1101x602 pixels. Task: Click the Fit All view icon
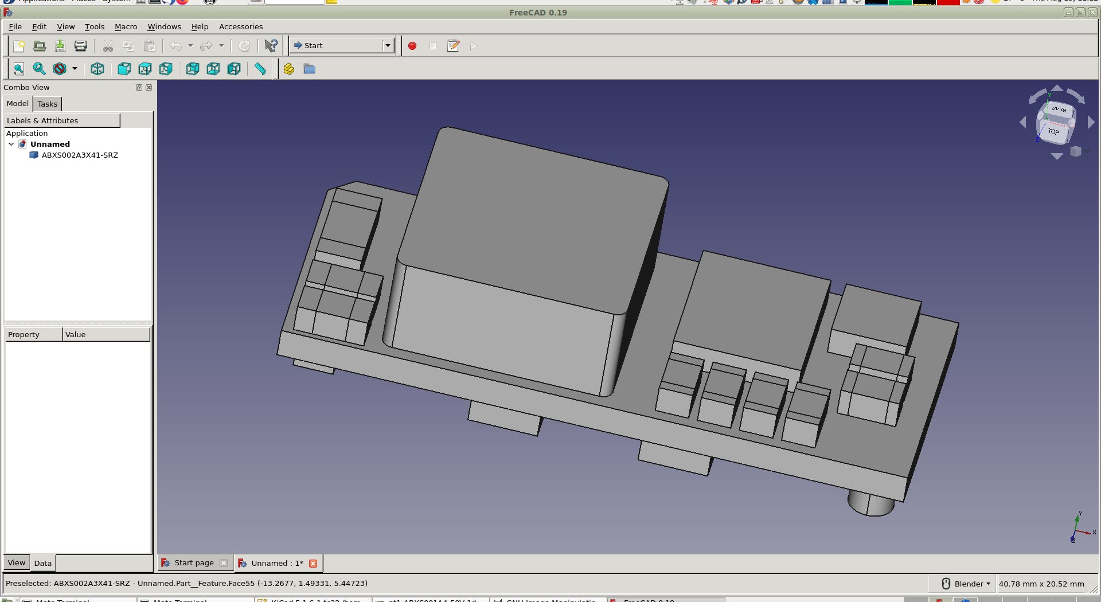pos(19,69)
